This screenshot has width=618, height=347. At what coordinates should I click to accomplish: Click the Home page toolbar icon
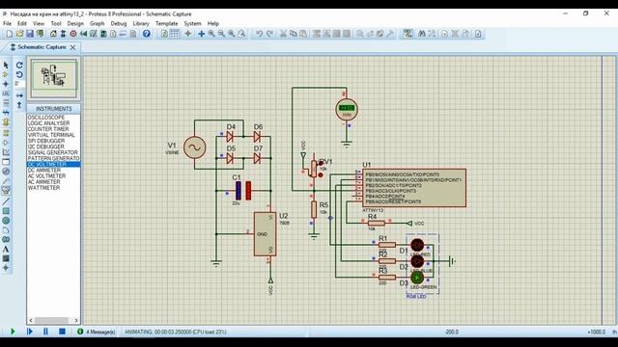[x=53, y=34]
